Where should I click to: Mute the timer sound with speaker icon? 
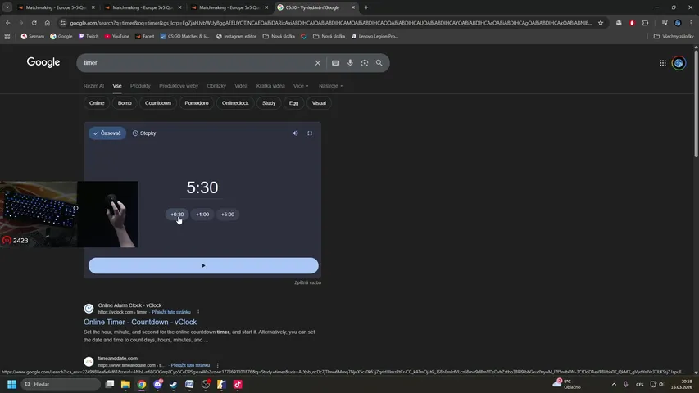click(x=295, y=133)
